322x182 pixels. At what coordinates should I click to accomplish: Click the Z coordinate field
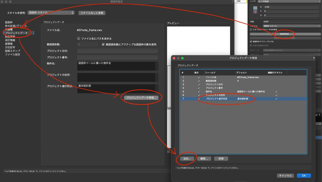click(x=292, y=15)
